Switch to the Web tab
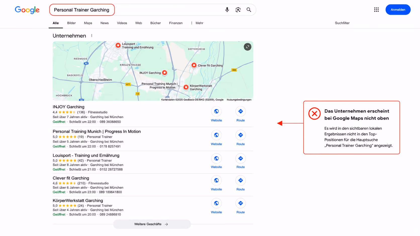 139,23
